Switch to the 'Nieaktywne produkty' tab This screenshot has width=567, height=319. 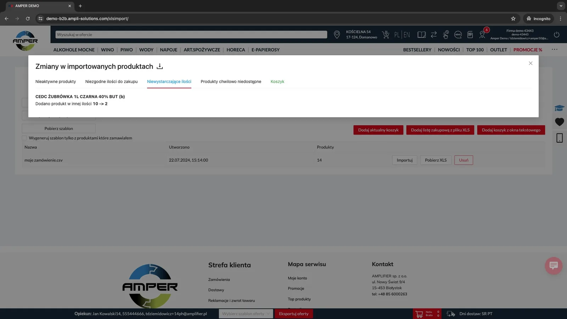(x=56, y=82)
